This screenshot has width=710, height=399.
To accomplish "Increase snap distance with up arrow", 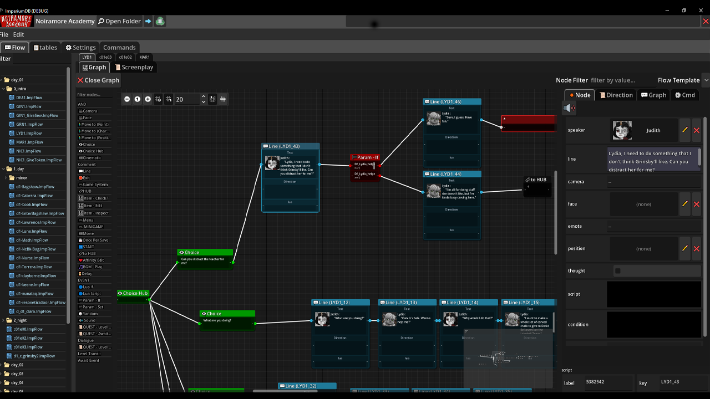I will click(204, 97).
